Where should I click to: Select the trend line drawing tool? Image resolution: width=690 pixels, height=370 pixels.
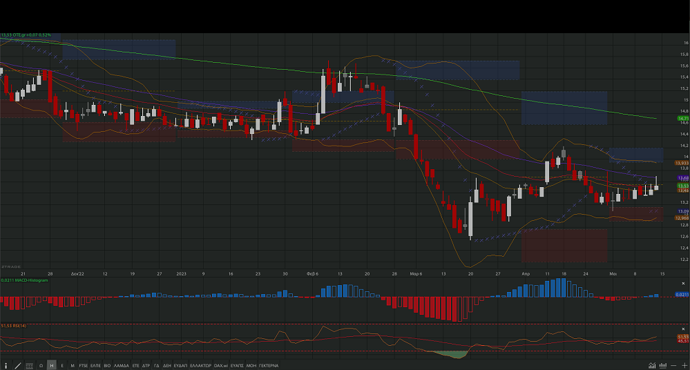coord(18,366)
